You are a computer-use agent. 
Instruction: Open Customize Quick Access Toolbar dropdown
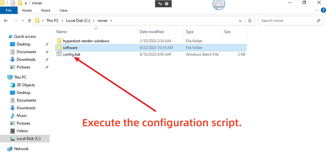[26, 3]
